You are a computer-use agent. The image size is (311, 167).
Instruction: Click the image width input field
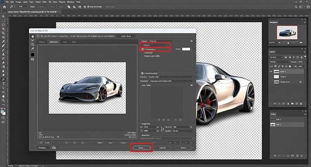tap(150, 127)
